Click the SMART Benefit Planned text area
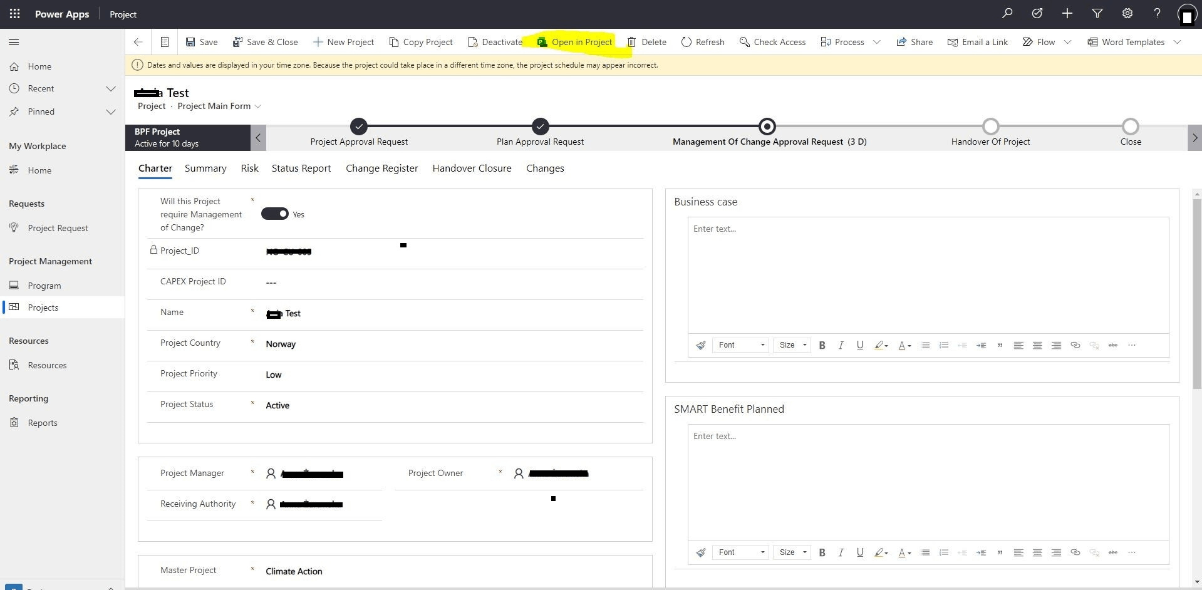Image resolution: width=1202 pixels, height=590 pixels. [x=928, y=482]
